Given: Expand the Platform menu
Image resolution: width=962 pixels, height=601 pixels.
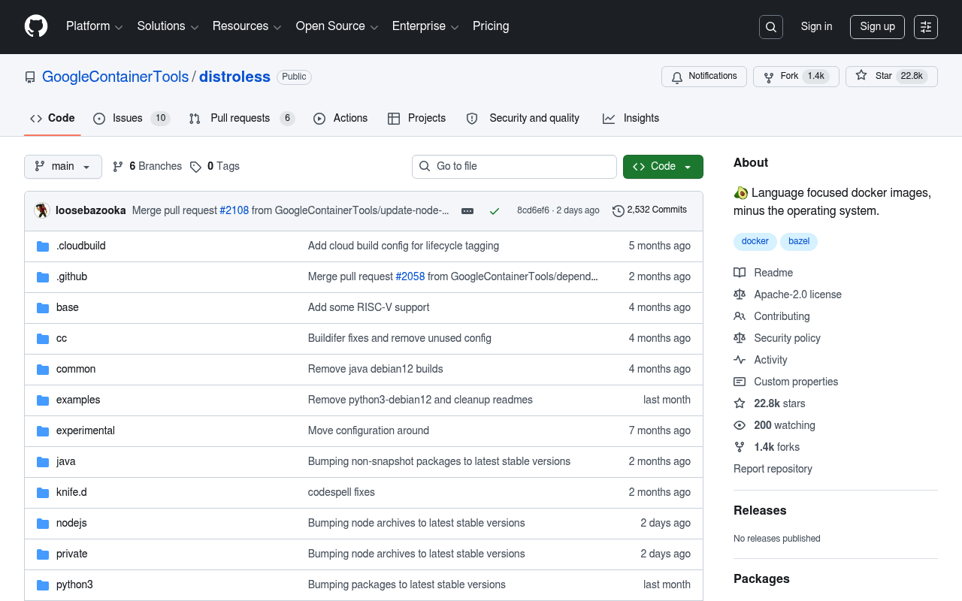Looking at the screenshot, I should pos(94,26).
